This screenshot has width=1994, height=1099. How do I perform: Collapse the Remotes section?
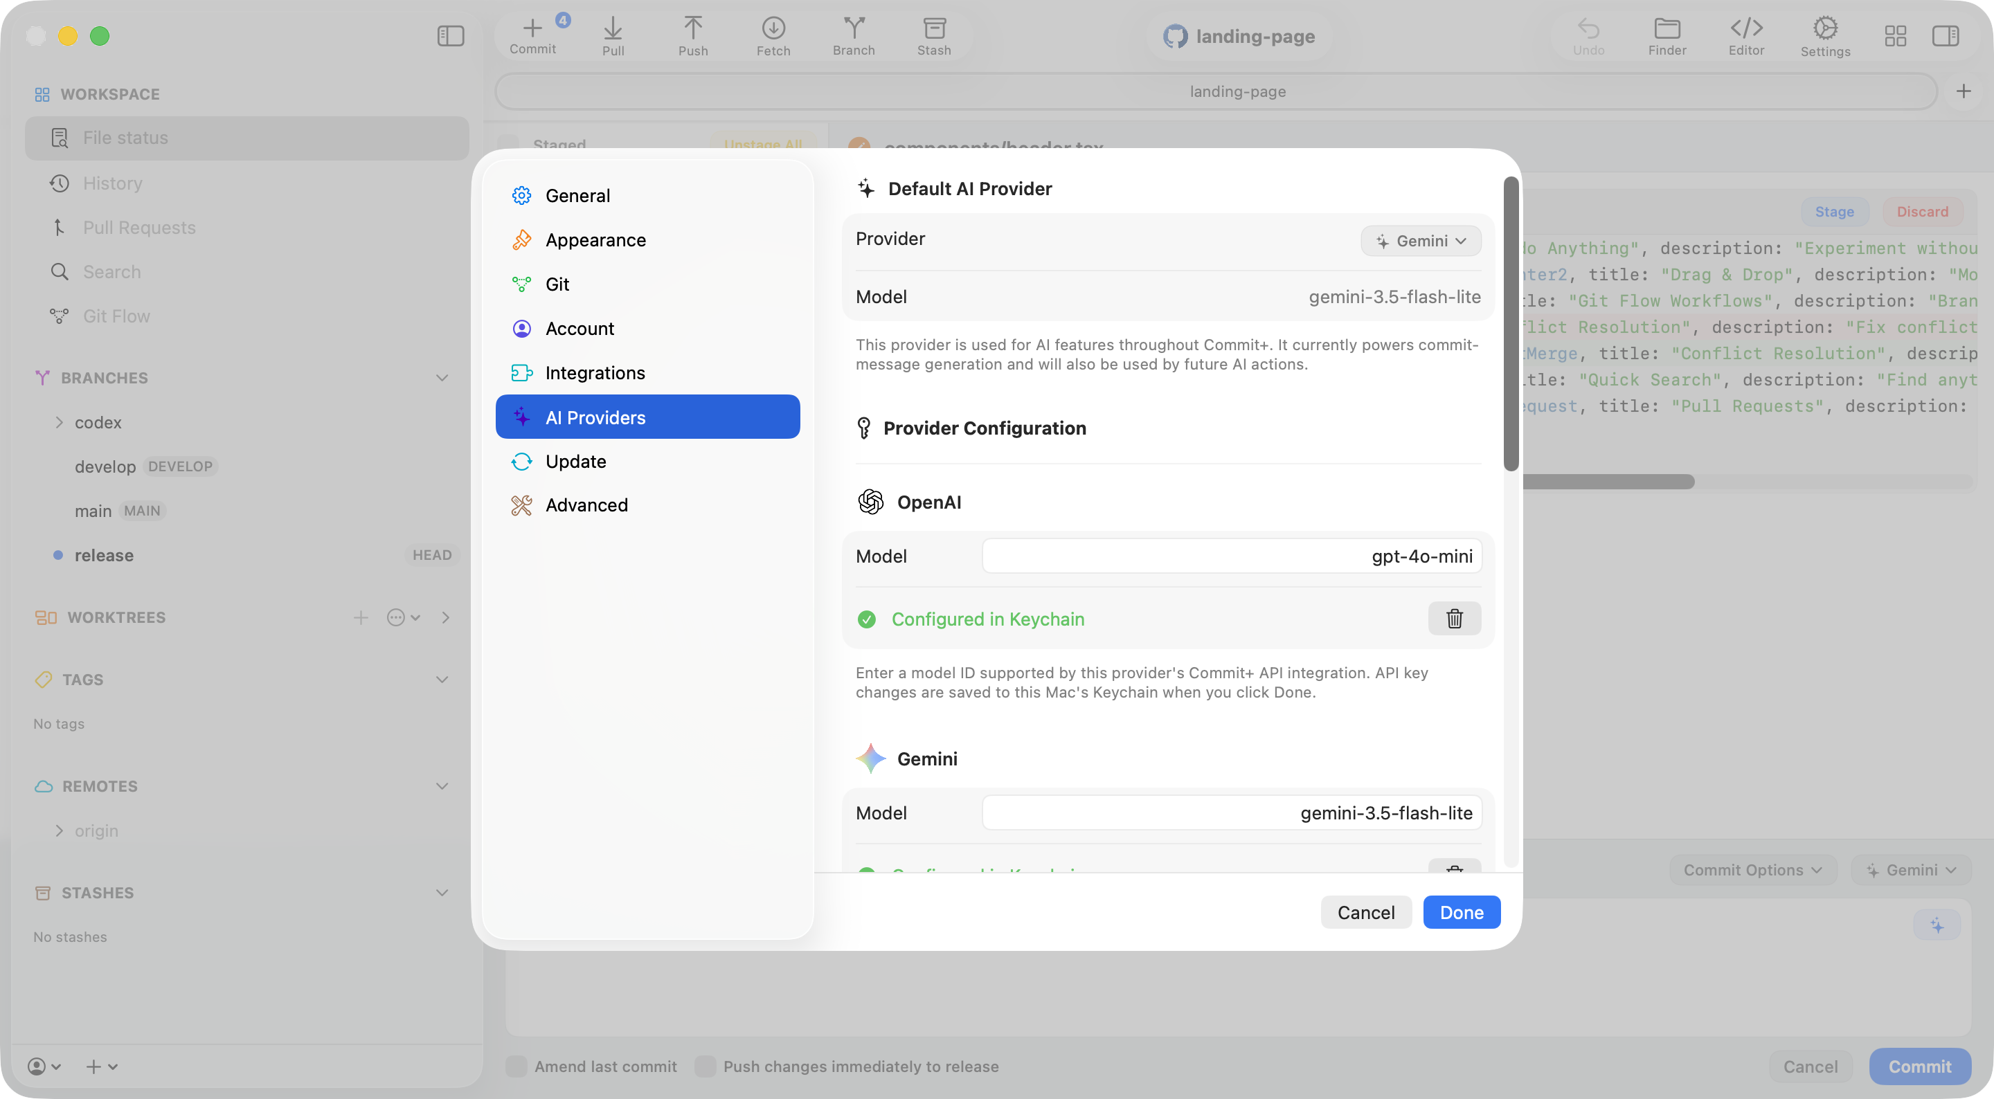442,785
